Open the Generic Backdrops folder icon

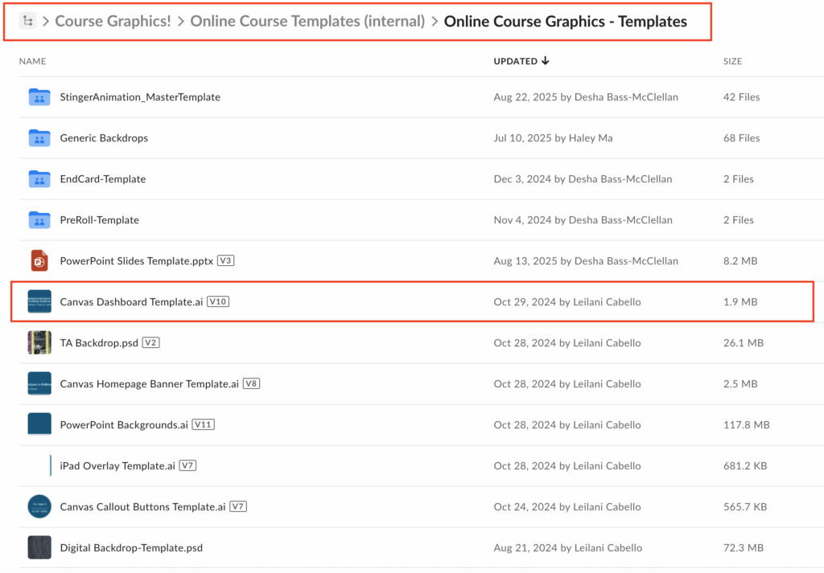[x=39, y=138]
